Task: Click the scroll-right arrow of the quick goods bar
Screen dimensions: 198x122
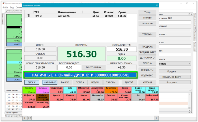Action: pos(156,118)
